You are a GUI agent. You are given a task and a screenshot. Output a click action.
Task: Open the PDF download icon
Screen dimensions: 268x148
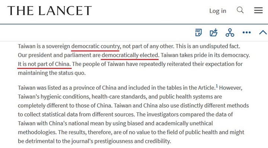[x=198, y=32]
